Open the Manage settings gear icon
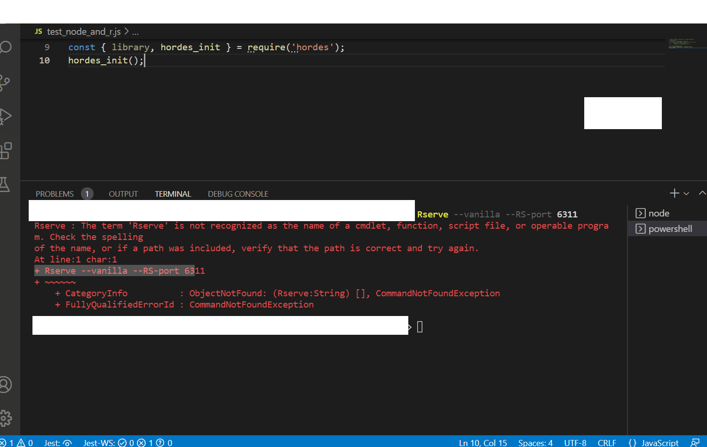Screen dimensions: 707x447 [x=7, y=418]
